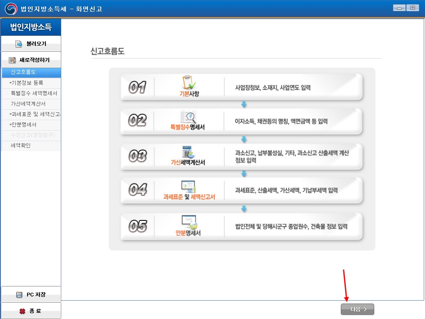Click the red X icon beside 종료
Viewport: 425px width, 319px height.
coord(22,311)
